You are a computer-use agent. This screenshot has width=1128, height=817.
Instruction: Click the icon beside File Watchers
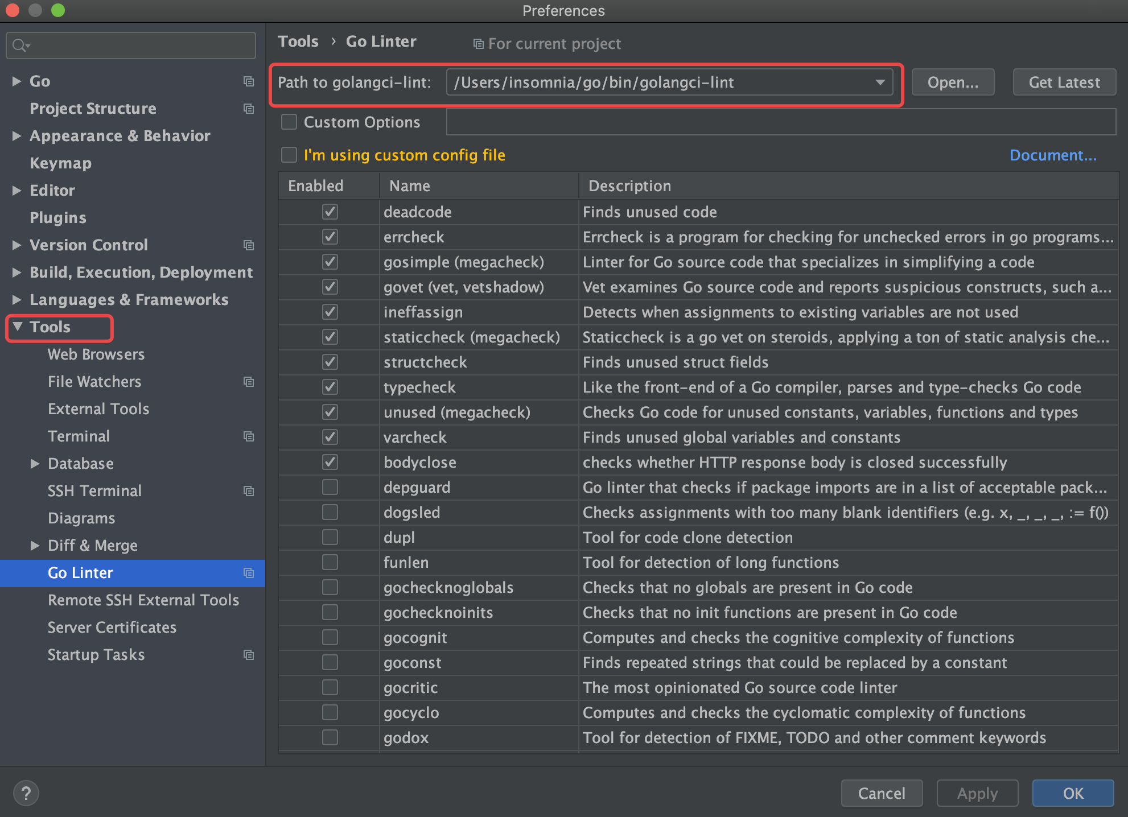249,382
